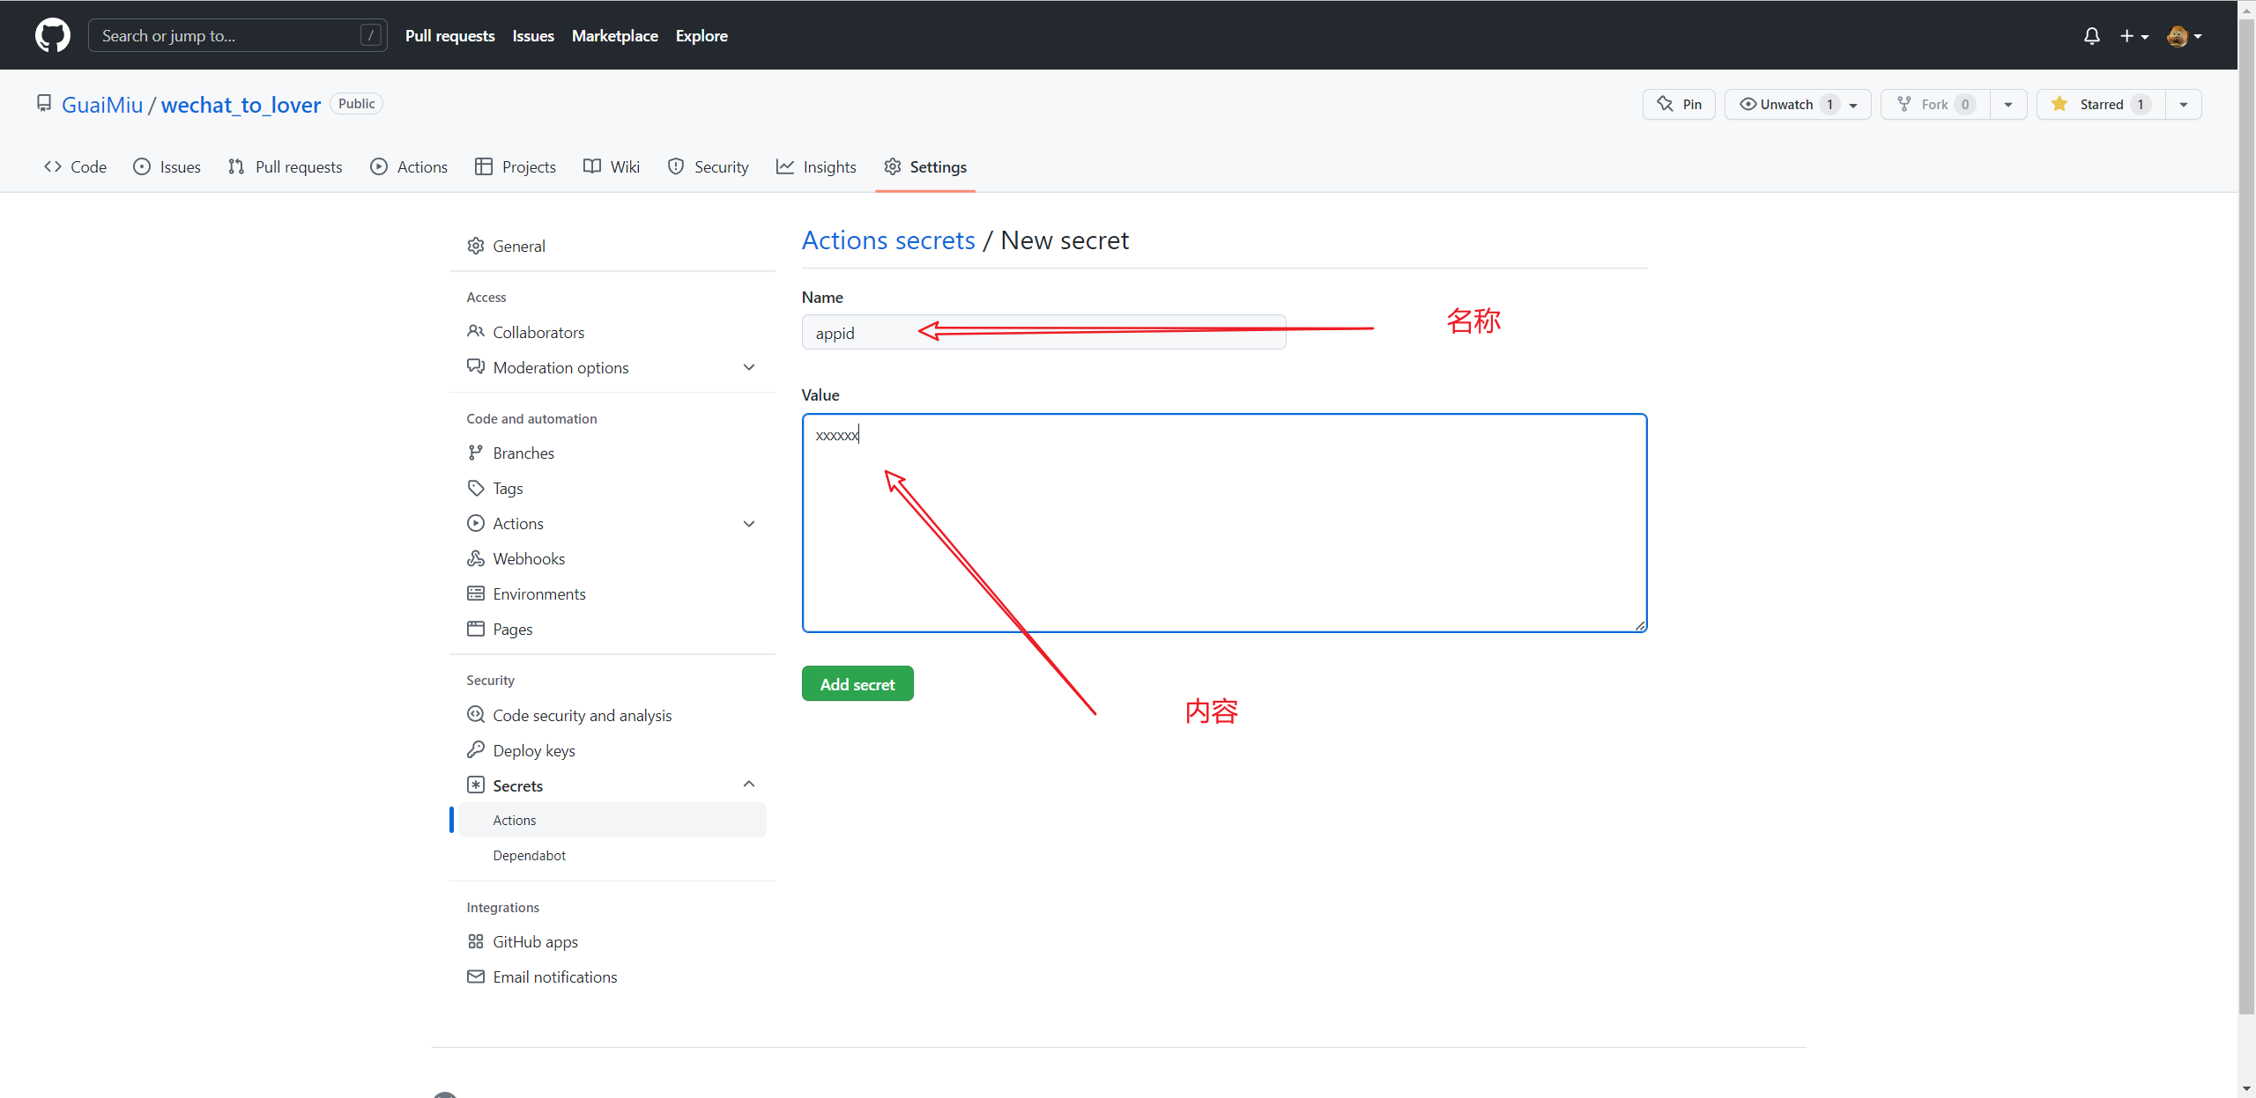Select the Actions tab in Secrets
Image resolution: width=2256 pixels, height=1098 pixels.
tap(514, 819)
